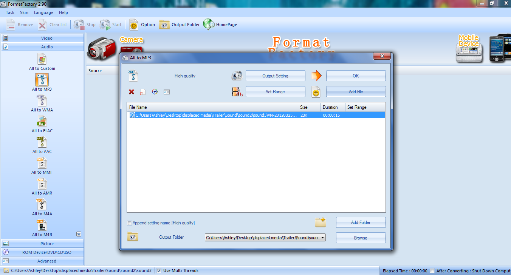
Task: Open Output Folder from toolbar
Action: coord(179,25)
